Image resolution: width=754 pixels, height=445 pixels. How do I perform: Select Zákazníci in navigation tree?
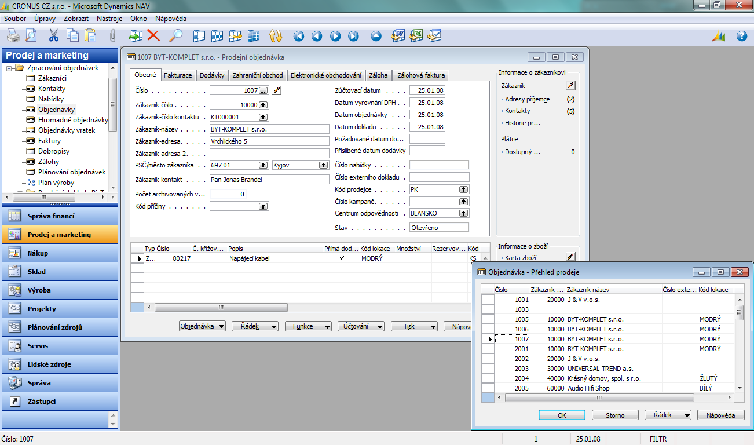[52, 78]
